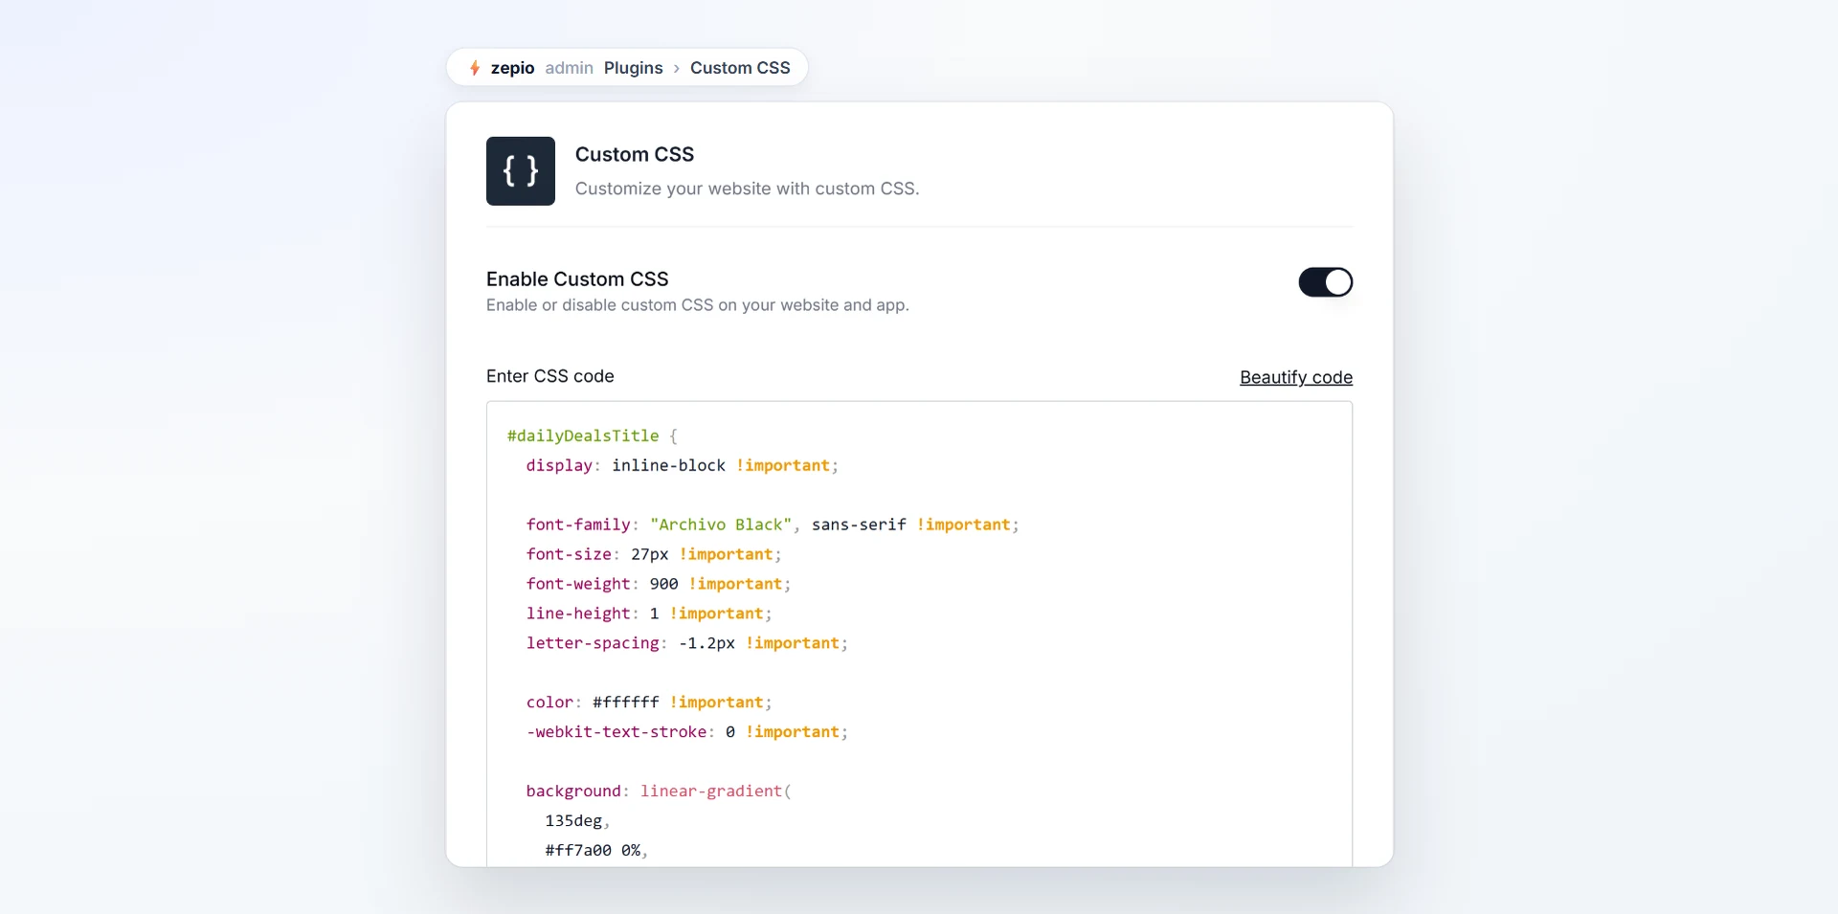Place cursor on line-height: 1 line
The height and width of the screenshot is (914, 1838).
(648, 613)
